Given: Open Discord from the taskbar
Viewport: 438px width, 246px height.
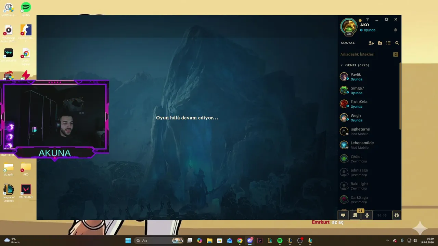Looking at the screenshot, I should click(x=250, y=241).
